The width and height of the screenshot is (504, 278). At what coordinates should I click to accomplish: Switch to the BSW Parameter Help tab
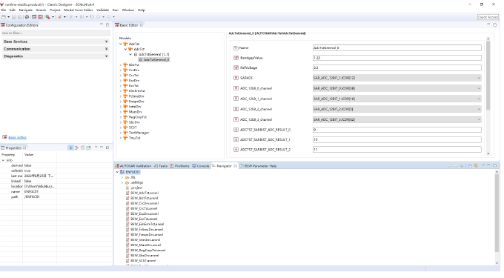click(x=258, y=166)
